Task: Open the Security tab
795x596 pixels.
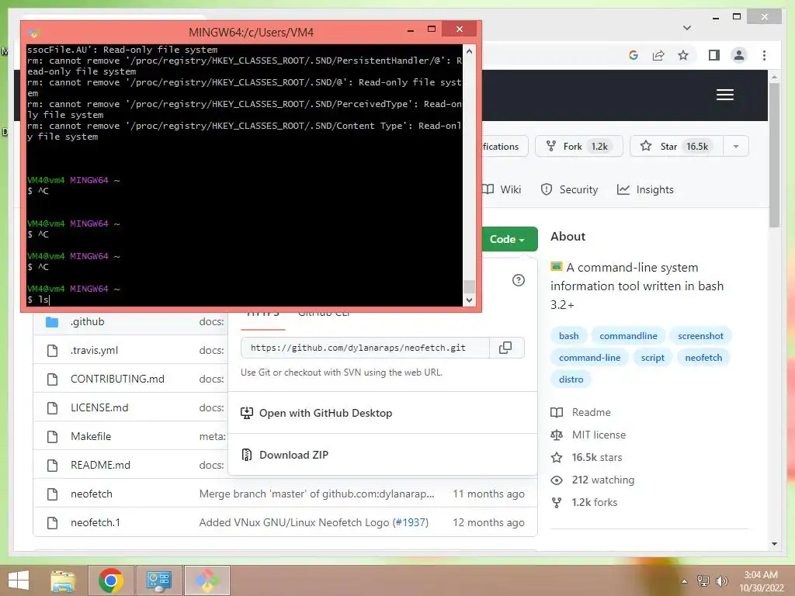Action: coord(569,189)
